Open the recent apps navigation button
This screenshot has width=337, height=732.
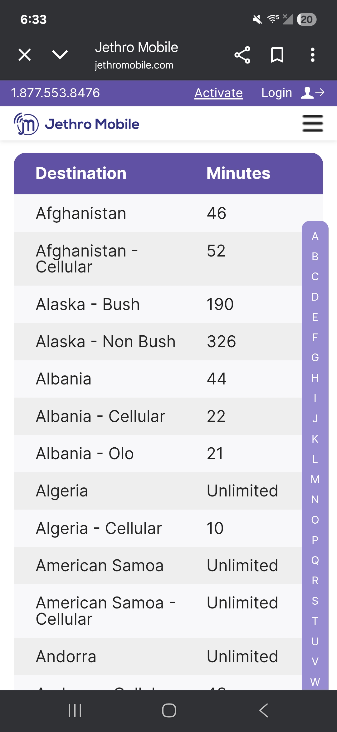pos(75,710)
